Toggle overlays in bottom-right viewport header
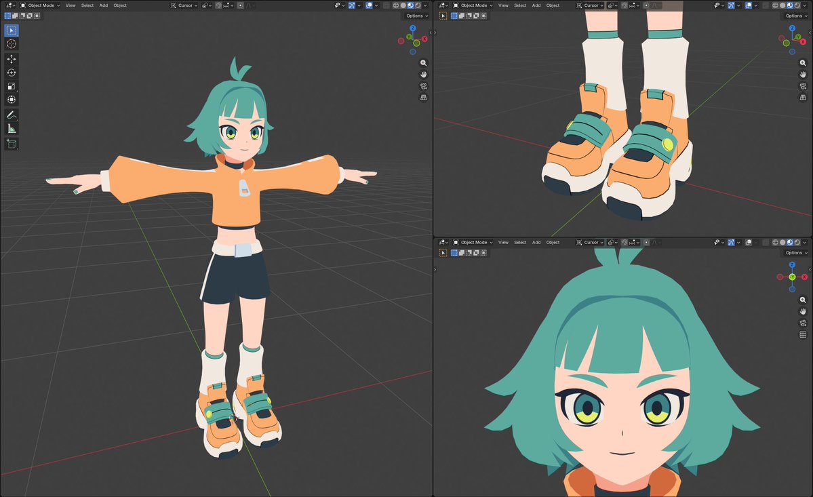 point(748,242)
